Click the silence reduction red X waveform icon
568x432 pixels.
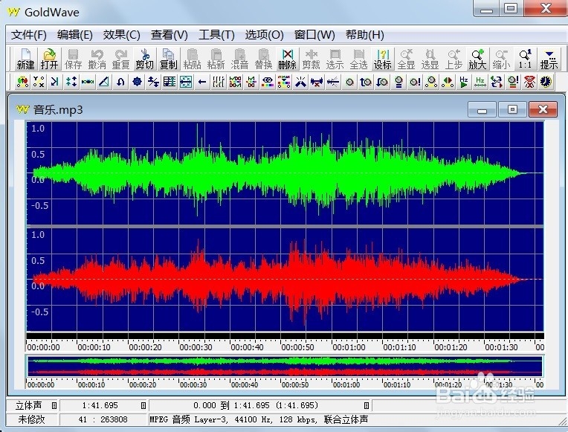(x=317, y=82)
